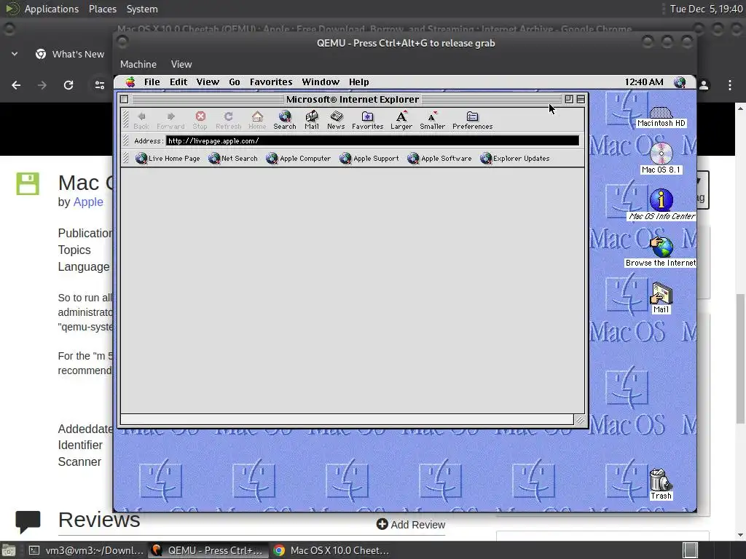This screenshot has width=746, height=559.
Task: Click the address field with livepage.apple.com
Action: pos(372,140)
